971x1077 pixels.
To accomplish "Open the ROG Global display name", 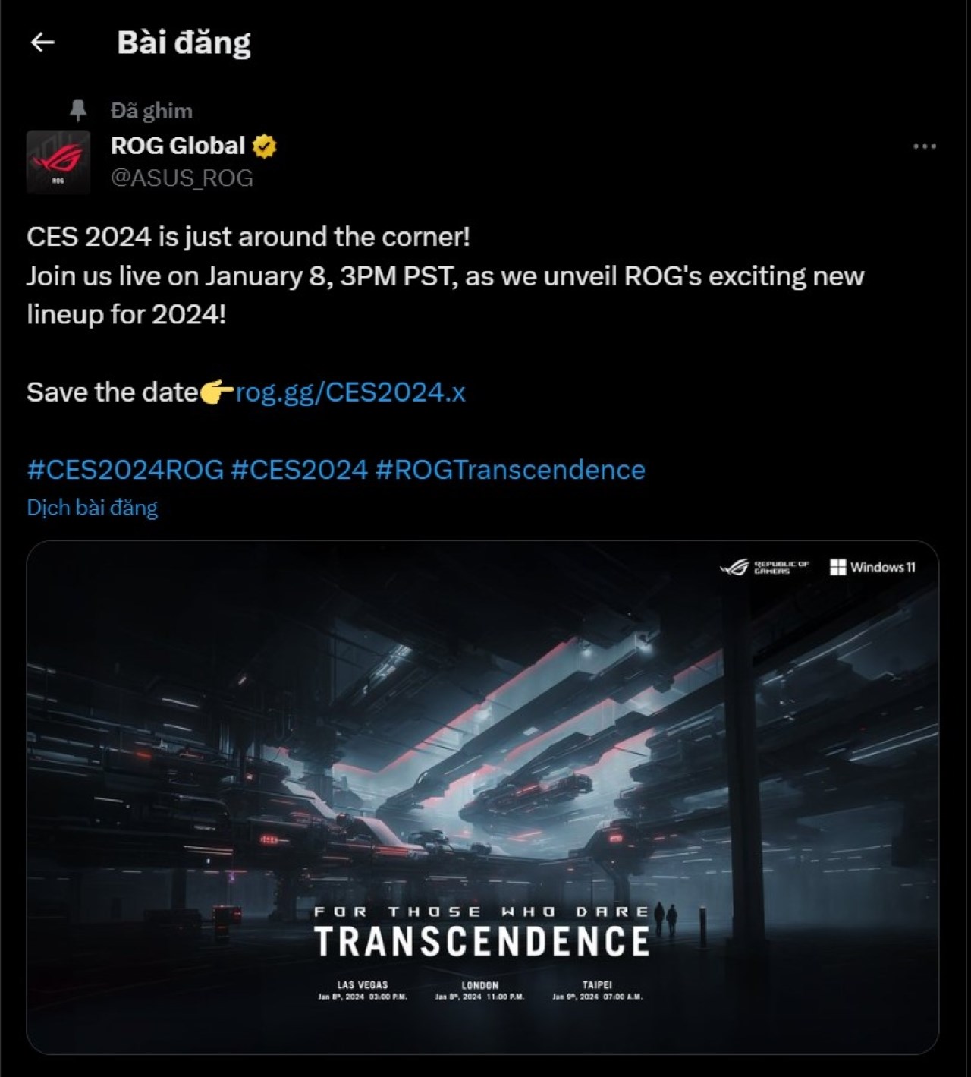I will 178,146.
